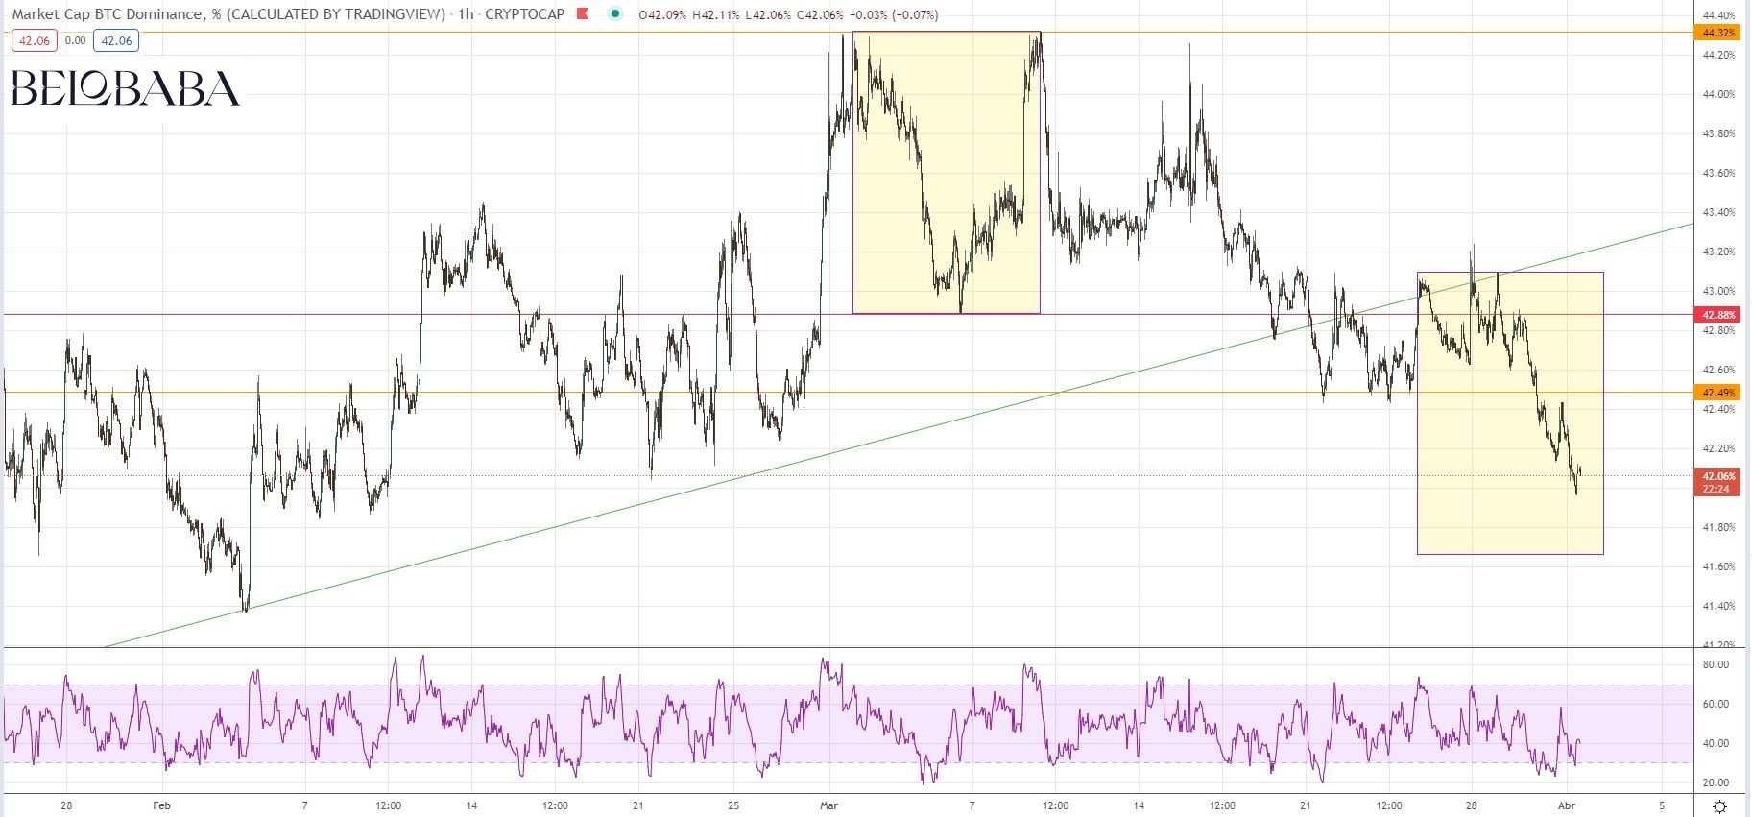Click the 25 date label on the time axis
The width and height of the screenshot is (1752, 817).
(732, 805)
